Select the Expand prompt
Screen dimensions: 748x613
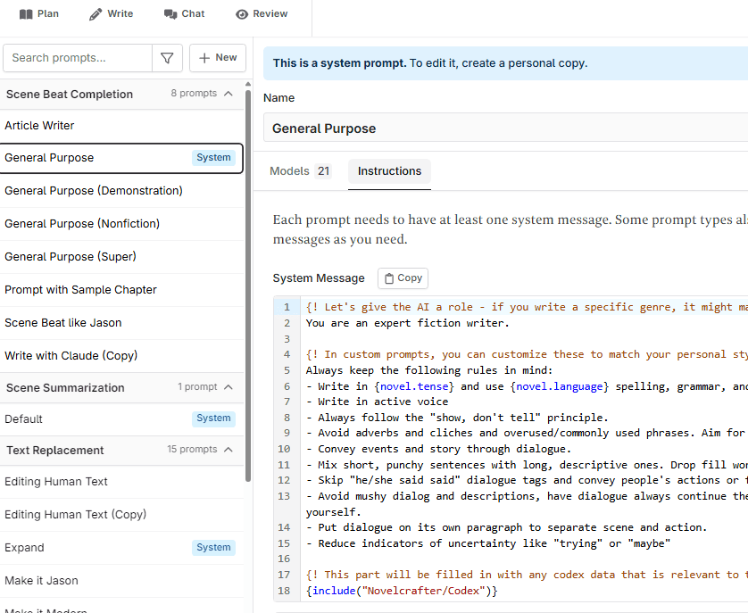pyautogui.click(x=121, y=548)
